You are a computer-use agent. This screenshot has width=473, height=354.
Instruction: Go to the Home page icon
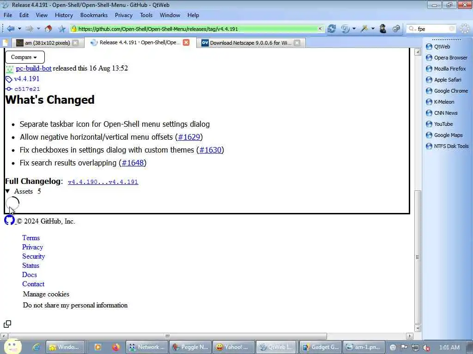[x=48, y=29]
